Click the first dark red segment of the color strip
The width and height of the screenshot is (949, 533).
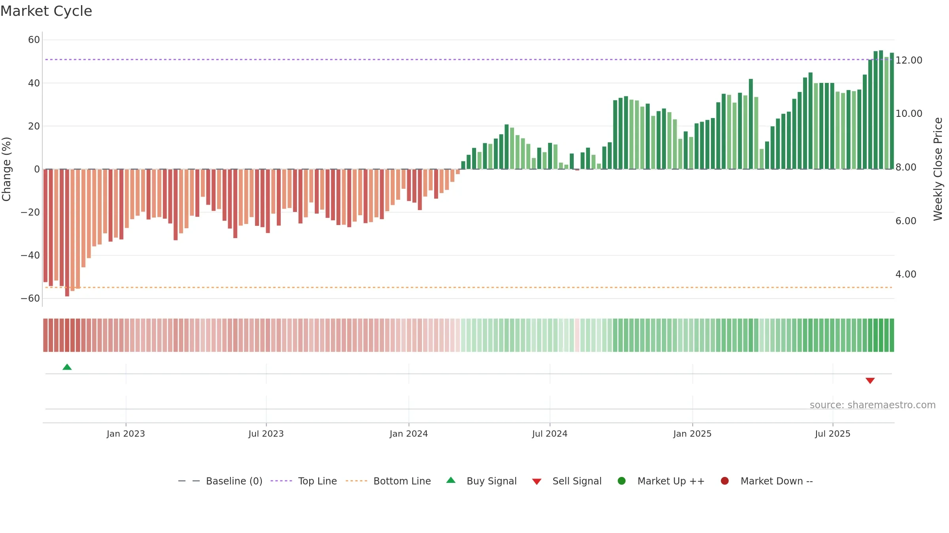[x=45, y=335]
